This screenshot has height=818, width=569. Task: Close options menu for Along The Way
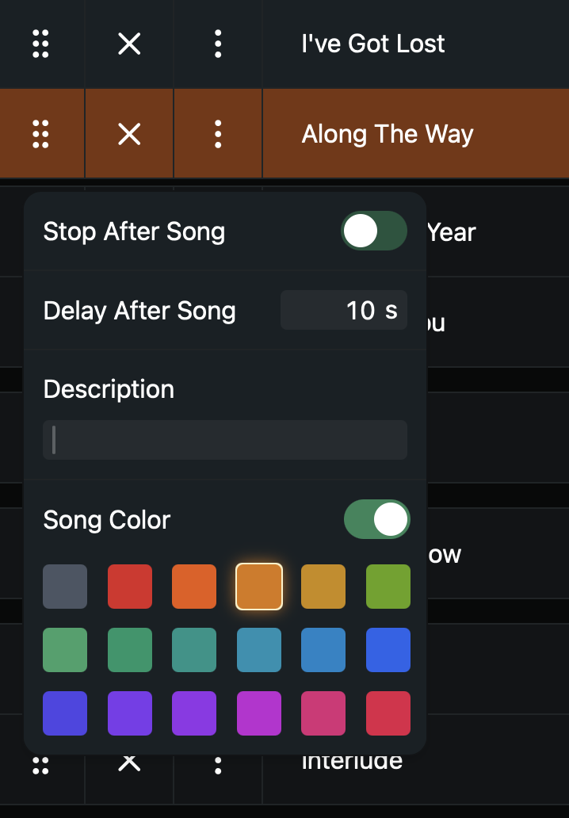tap(218, 134)
